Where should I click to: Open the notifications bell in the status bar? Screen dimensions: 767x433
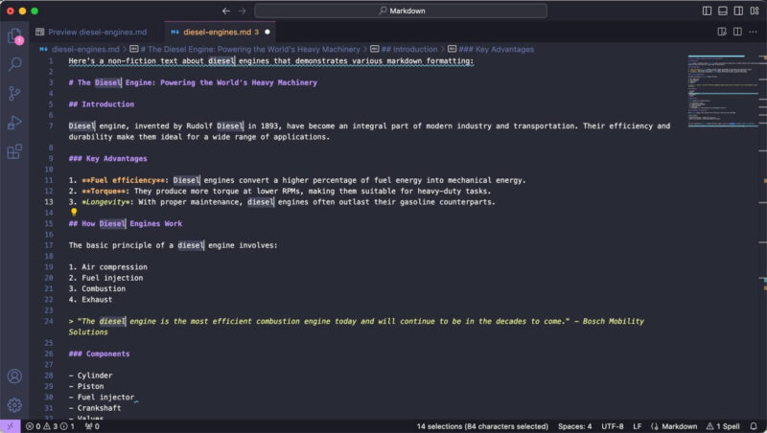(x=754, y=426)
